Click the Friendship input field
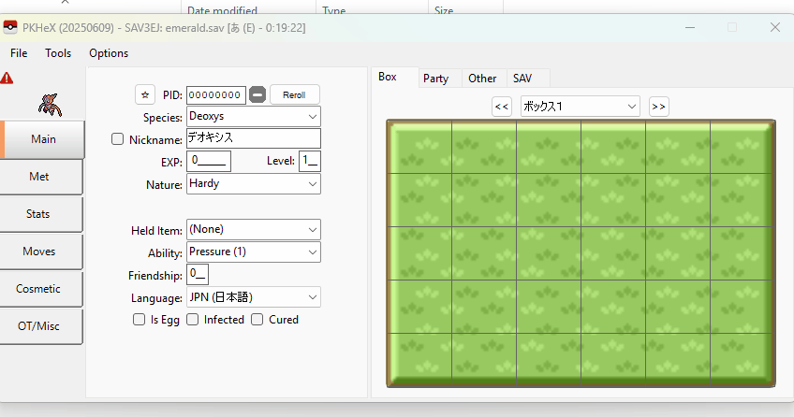 coord(198,275)
